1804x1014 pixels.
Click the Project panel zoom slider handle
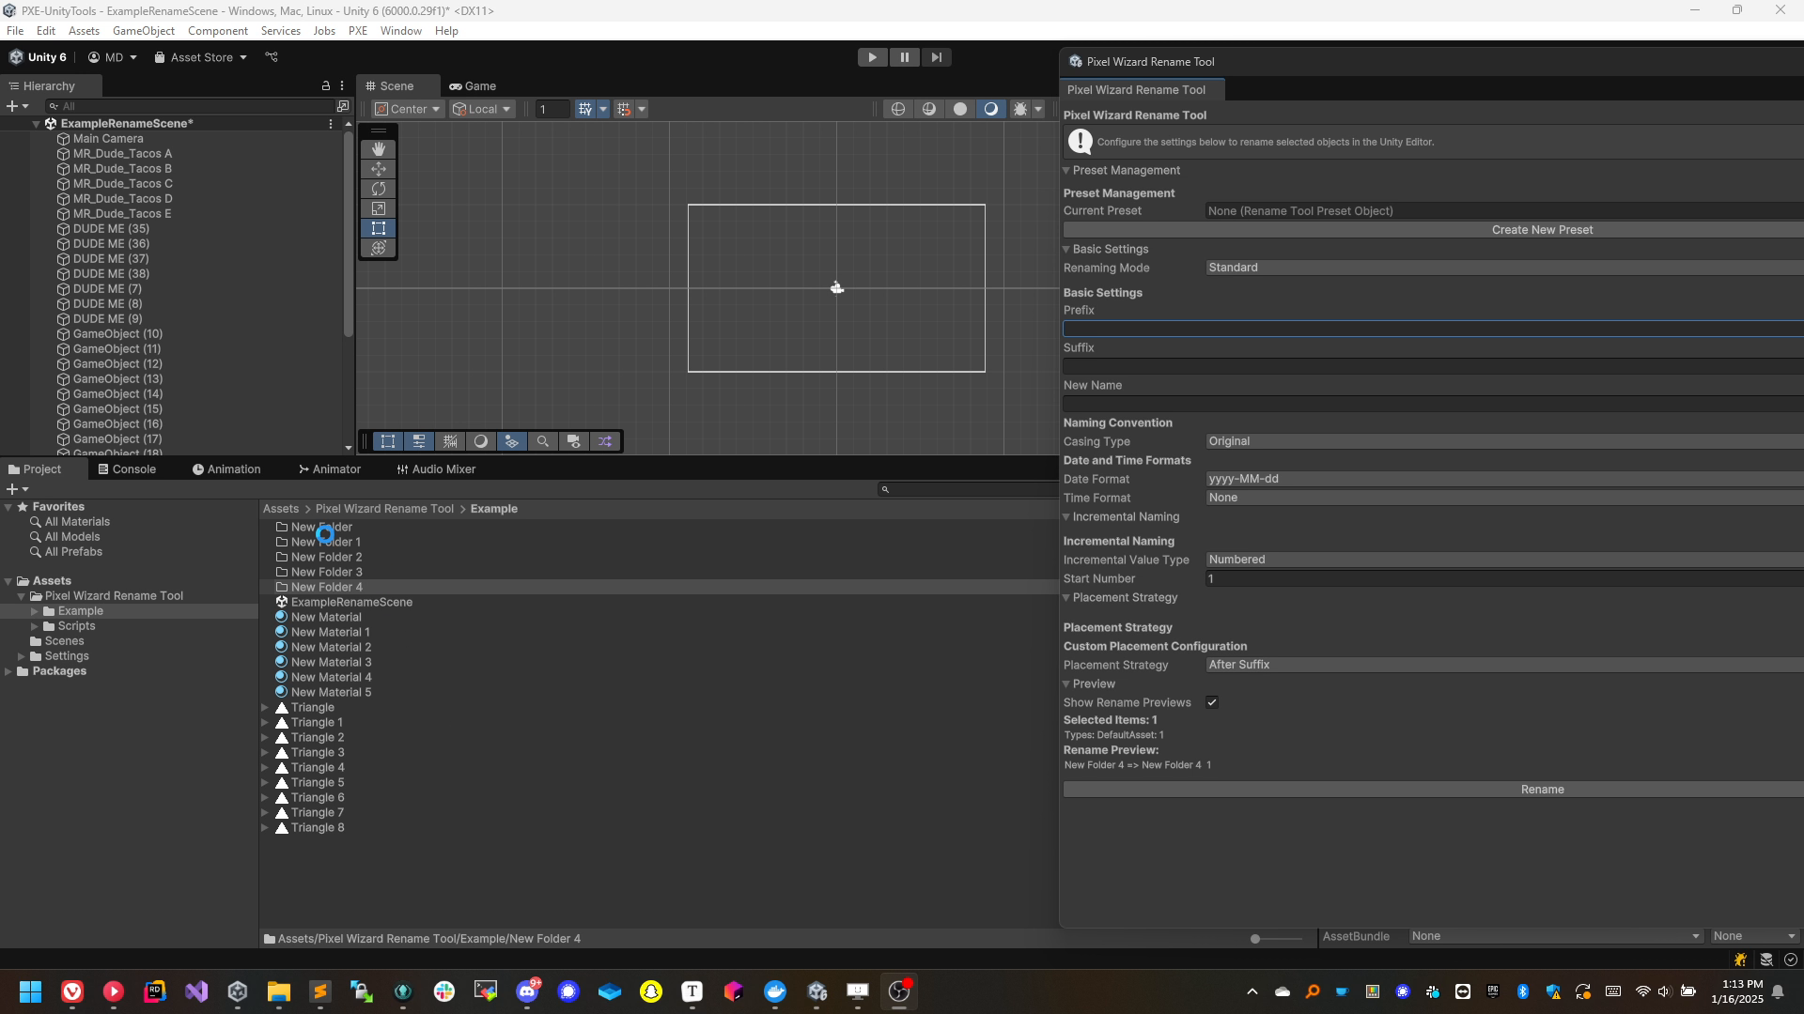1255,939
